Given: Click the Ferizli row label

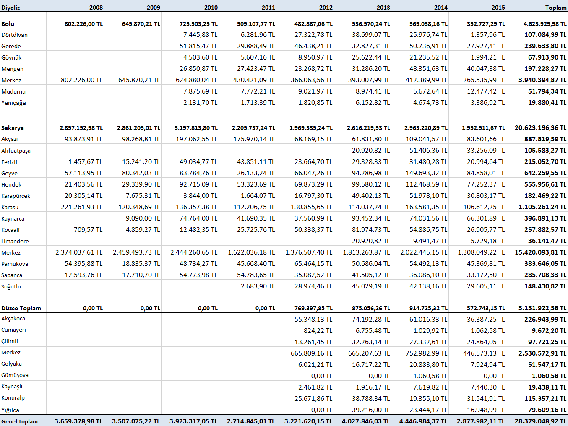Looking at the screenshot, I should (9, 162).
